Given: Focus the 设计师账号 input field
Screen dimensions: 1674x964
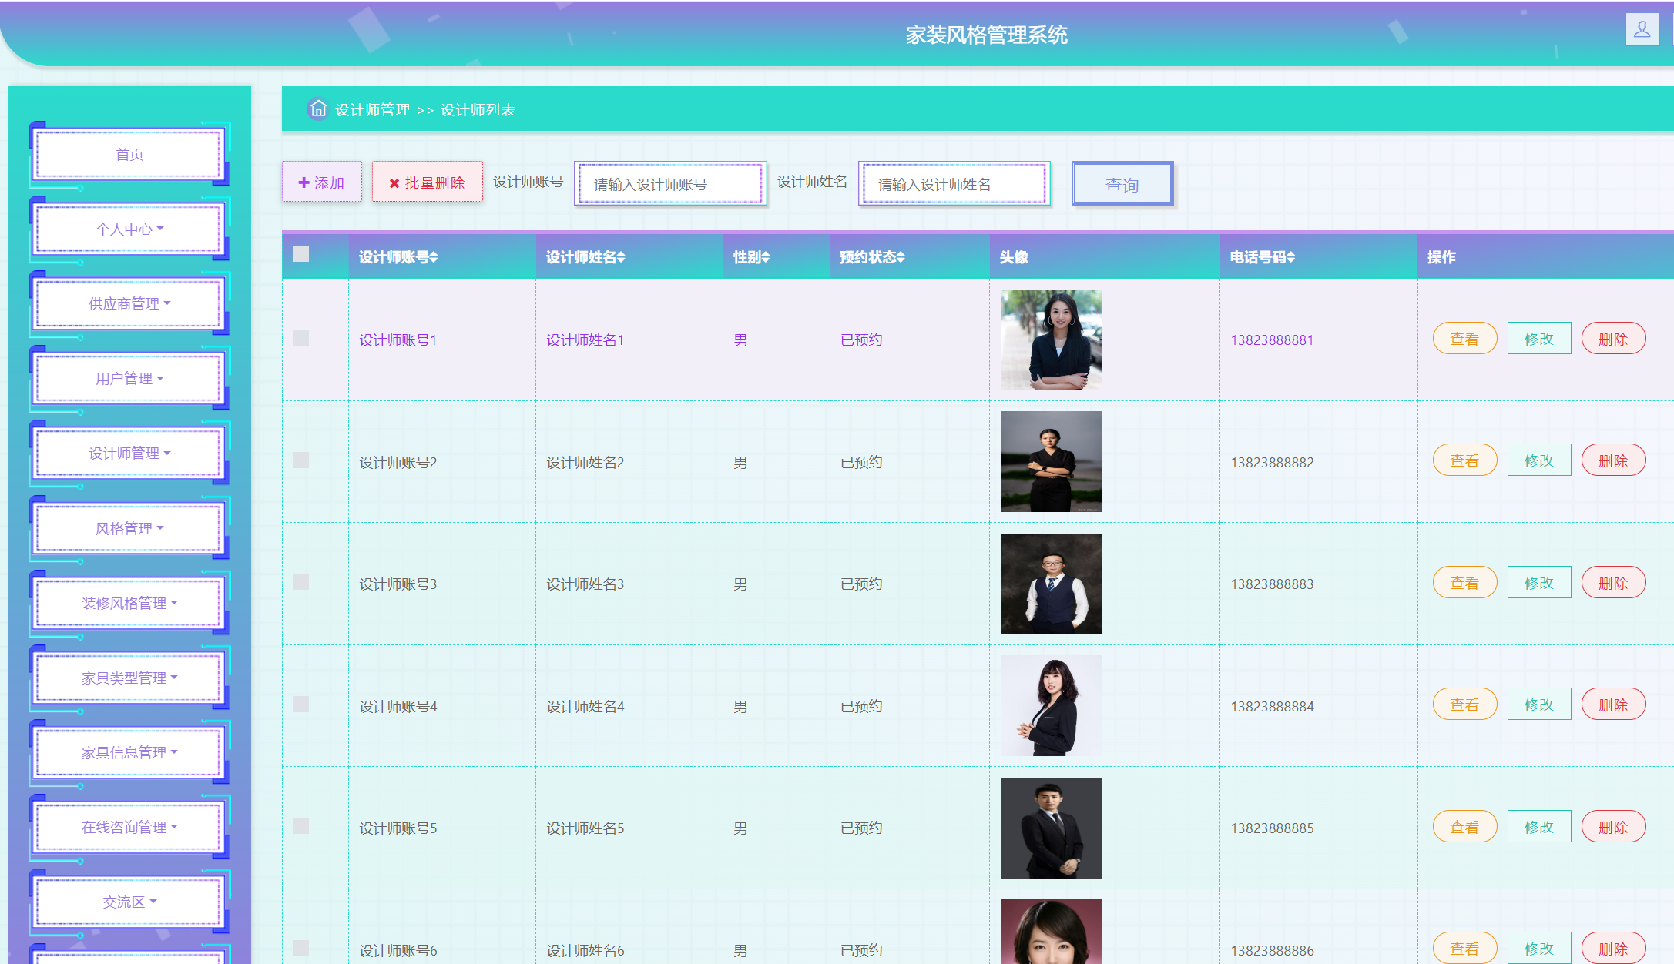Looking at the screenshot, I should click(670, 184).
